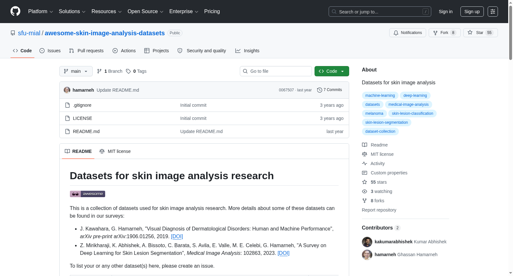Click the tag icon next to Tags
Screen dimensions: 513x276
point(128,71)
